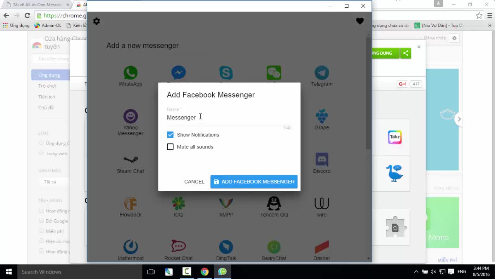
Task: Open Ứng dụng category in Chrome store sidebar
Action: pyautogui.click(x=50, y=75)
